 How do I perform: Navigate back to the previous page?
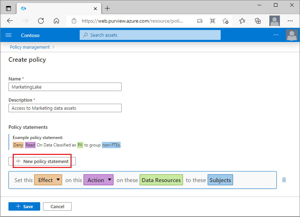tap(10, 21)
